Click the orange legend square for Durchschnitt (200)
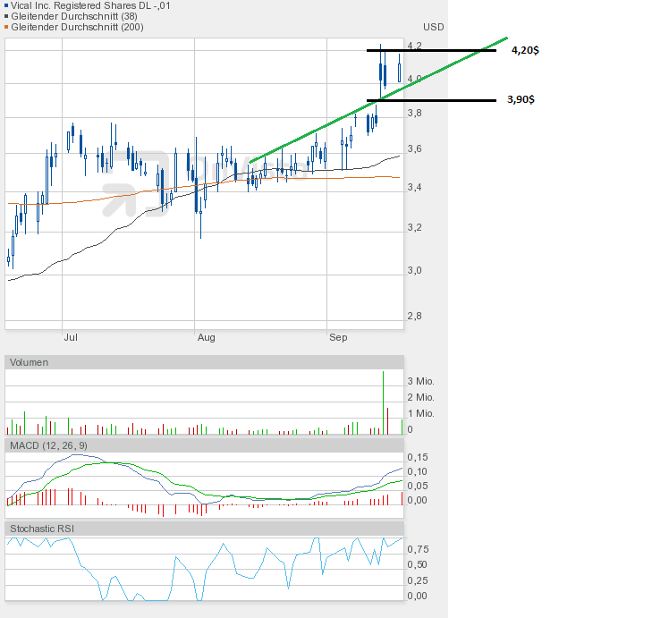 [6, 28]
